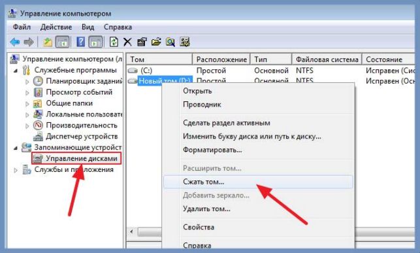Viewport: 420px width, 253px height.
Task: Collapse the Запоминающие устройства node
Action: (16, 148)
